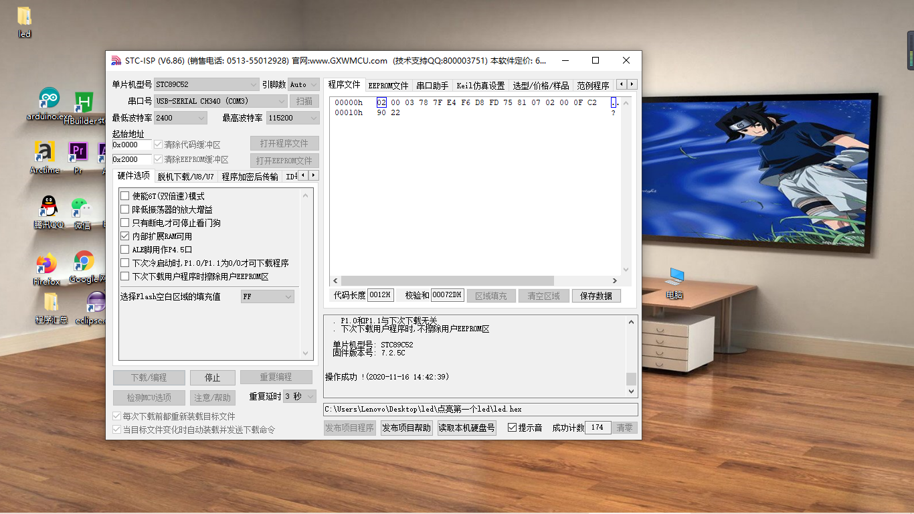Toggle 当目标文件变化时自动装载并发送下载命令
This screenshot has width=914, height=514.
(117, 430)
